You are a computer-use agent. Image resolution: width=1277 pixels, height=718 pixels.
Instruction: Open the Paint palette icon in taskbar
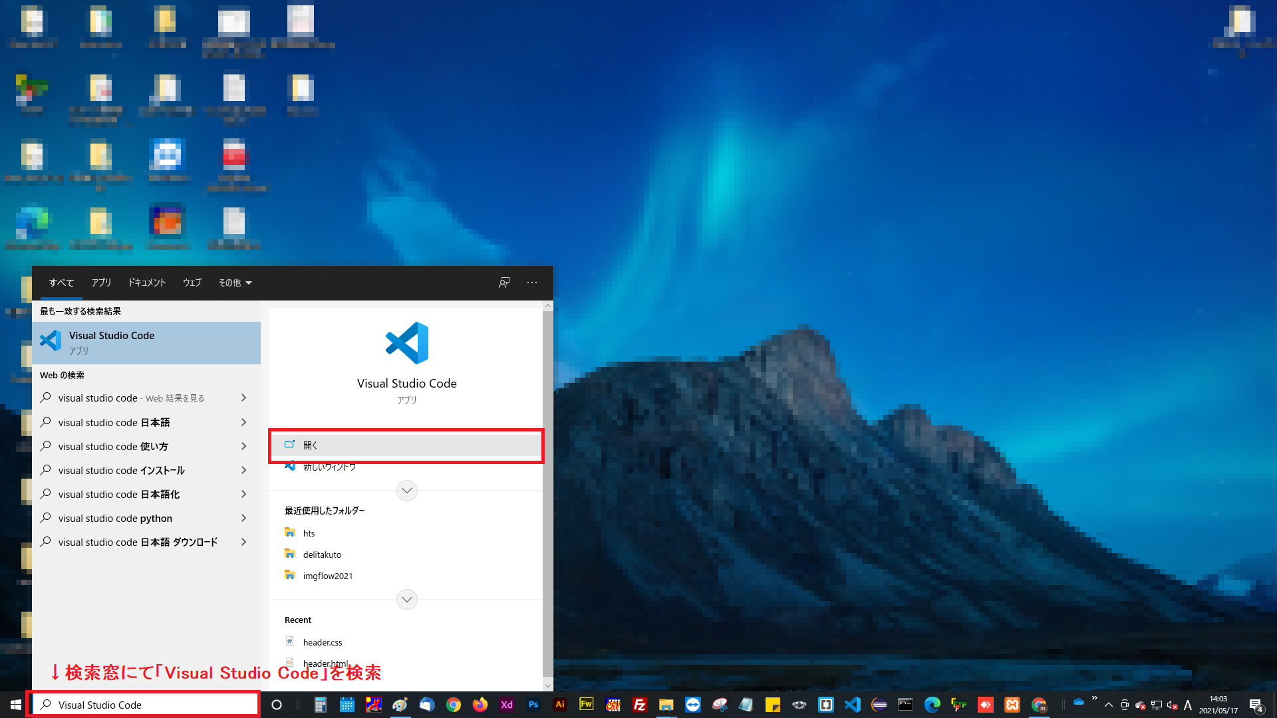tap(400, 705)
